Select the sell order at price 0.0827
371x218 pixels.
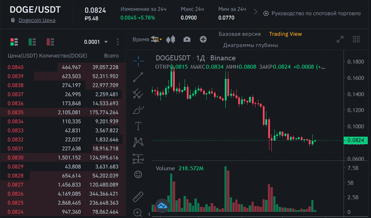63,185
